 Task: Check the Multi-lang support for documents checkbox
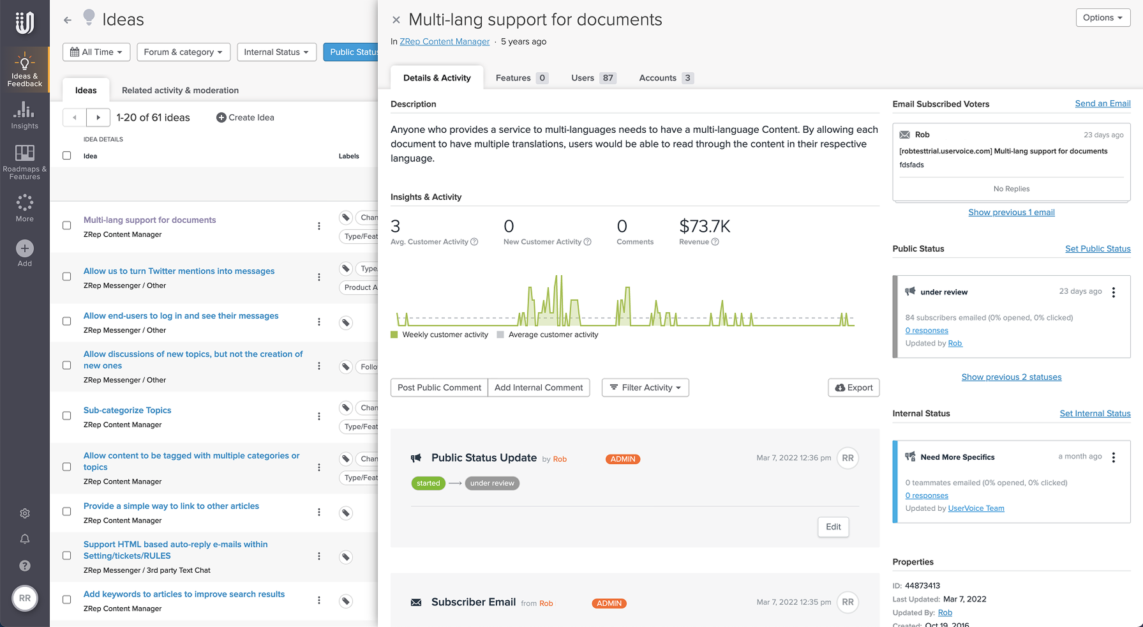coord(66,225)
